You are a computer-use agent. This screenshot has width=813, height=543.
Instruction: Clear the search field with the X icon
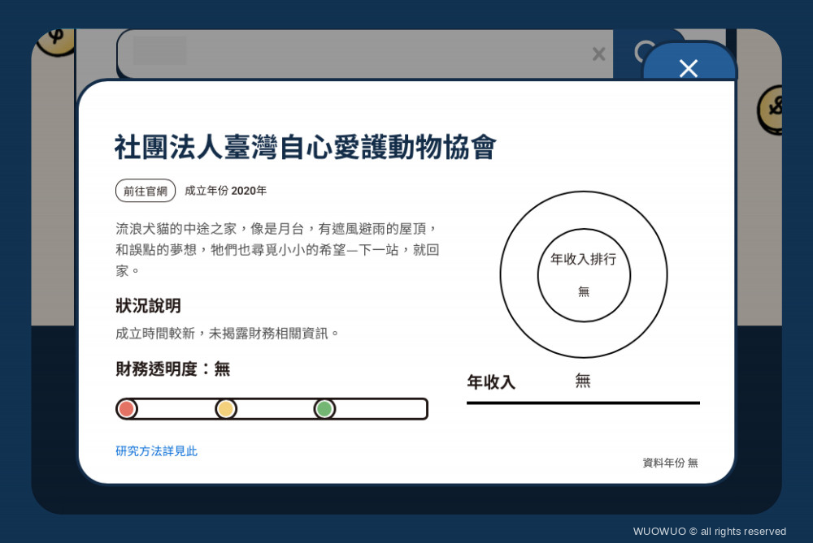(599, 54)
